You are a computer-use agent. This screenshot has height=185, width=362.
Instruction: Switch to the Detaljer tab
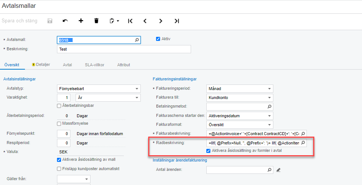pyautogui.click(x=41, y=65)
